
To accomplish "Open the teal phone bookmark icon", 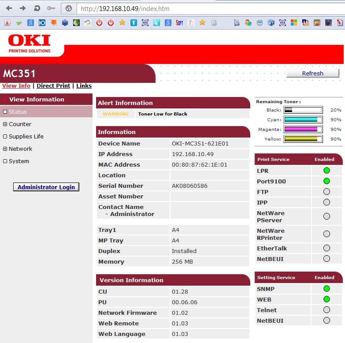I will [x=156, y=22].
